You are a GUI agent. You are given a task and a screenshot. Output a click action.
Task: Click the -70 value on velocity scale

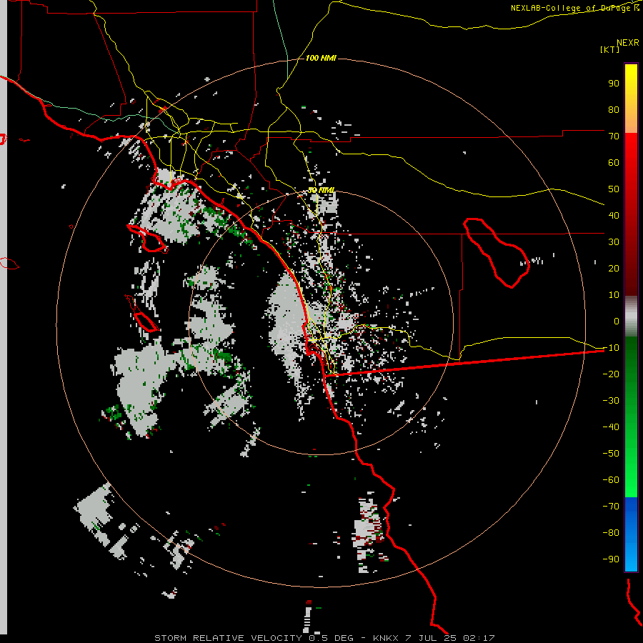click(611, 506)
